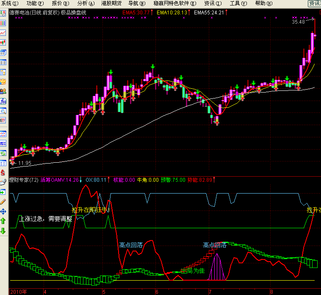Click the 资讯 button at top right
The width and height of the screenshot is (321, 295).
(x=314, y=3)
